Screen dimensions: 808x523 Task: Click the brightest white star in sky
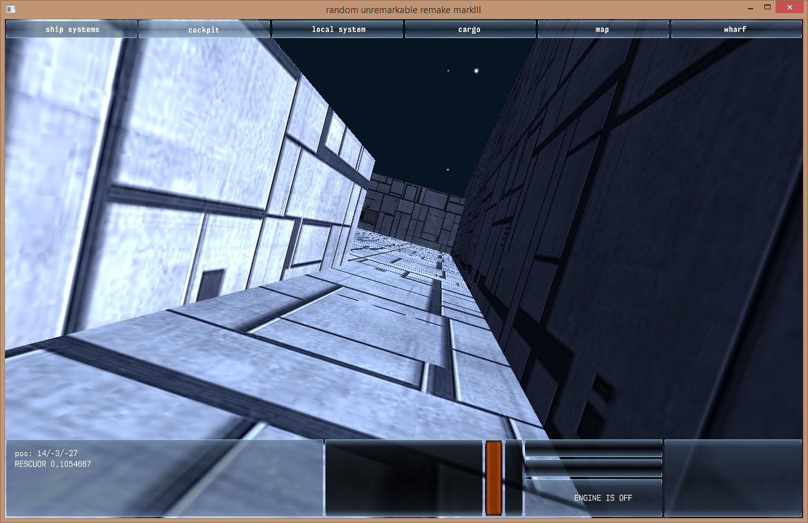coord(477,71)
